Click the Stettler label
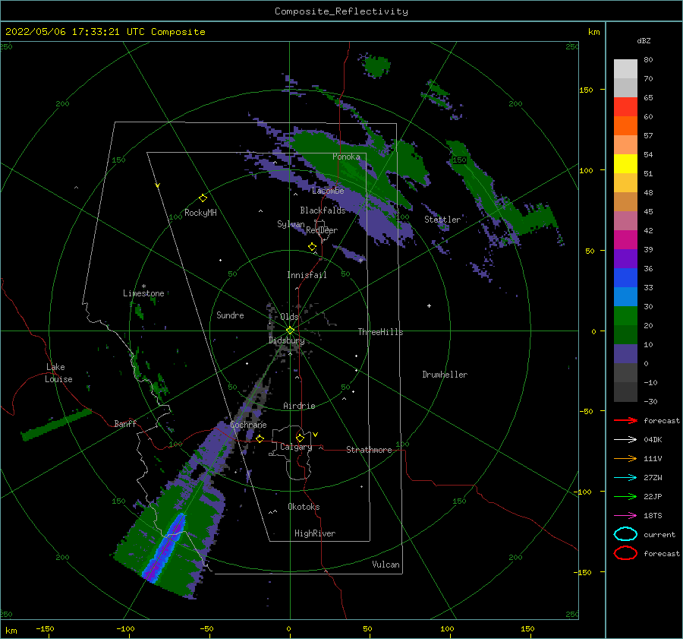 click(442, 220)
